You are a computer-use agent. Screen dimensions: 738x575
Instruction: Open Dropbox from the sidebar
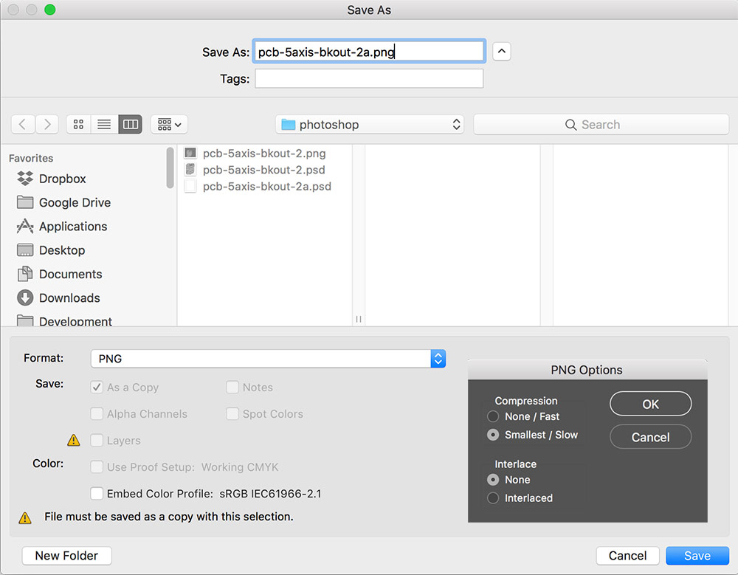(x=62, y=179)
